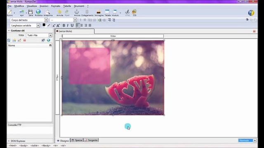This screenshot has width=264, height=148.
Task: Collapse the Gestione siti panel
Action: (9, 30)
